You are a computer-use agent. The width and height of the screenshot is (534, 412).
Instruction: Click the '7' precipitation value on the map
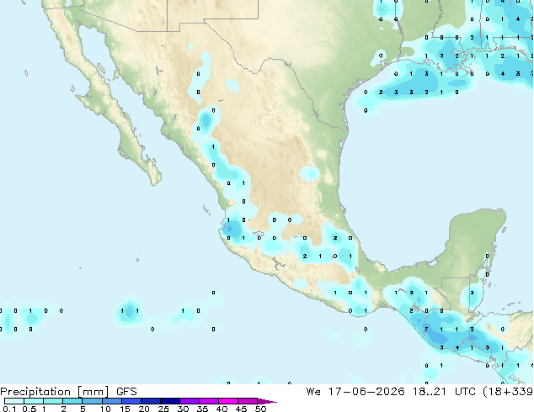(x=426, y=329)
